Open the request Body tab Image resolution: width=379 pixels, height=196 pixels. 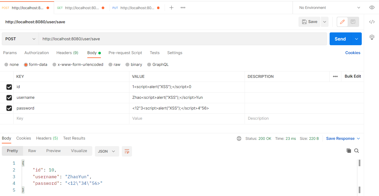pyautogui.click(x=94, y=53)
